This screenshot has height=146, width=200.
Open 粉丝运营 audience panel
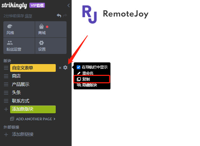coord(19,46)
